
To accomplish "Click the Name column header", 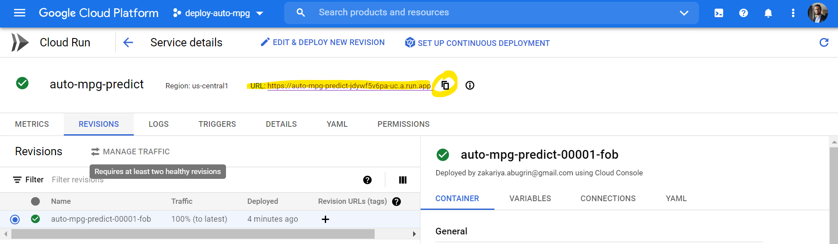I will [61, 201].
